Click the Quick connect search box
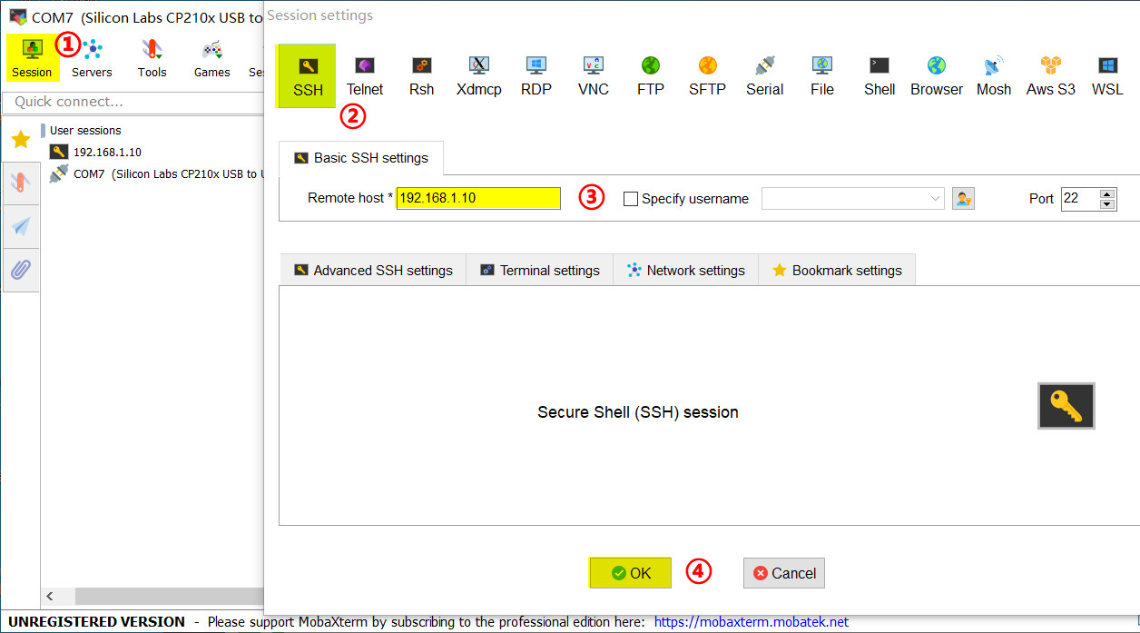Viewport: 1140px width, 633px height. [133, 102]
